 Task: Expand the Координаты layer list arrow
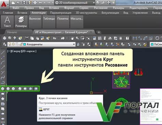74,44
